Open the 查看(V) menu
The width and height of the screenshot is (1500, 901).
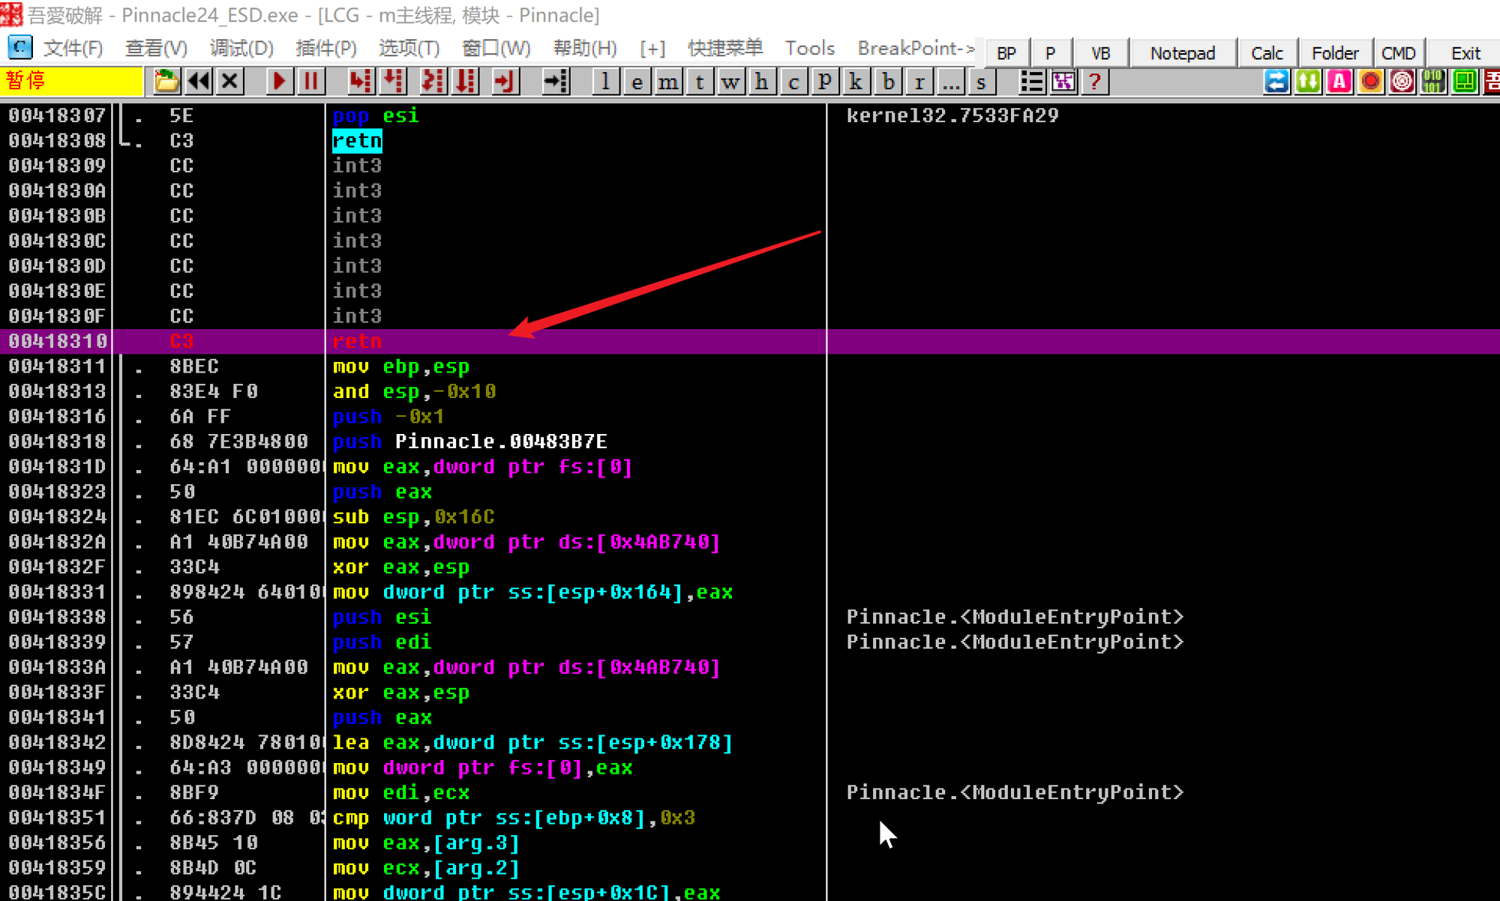pyautogui.click(x=156, y=49)
